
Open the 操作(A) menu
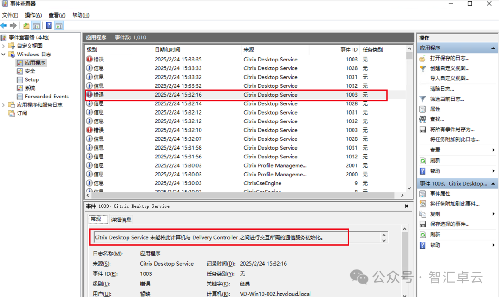click(x=33, y=15)
